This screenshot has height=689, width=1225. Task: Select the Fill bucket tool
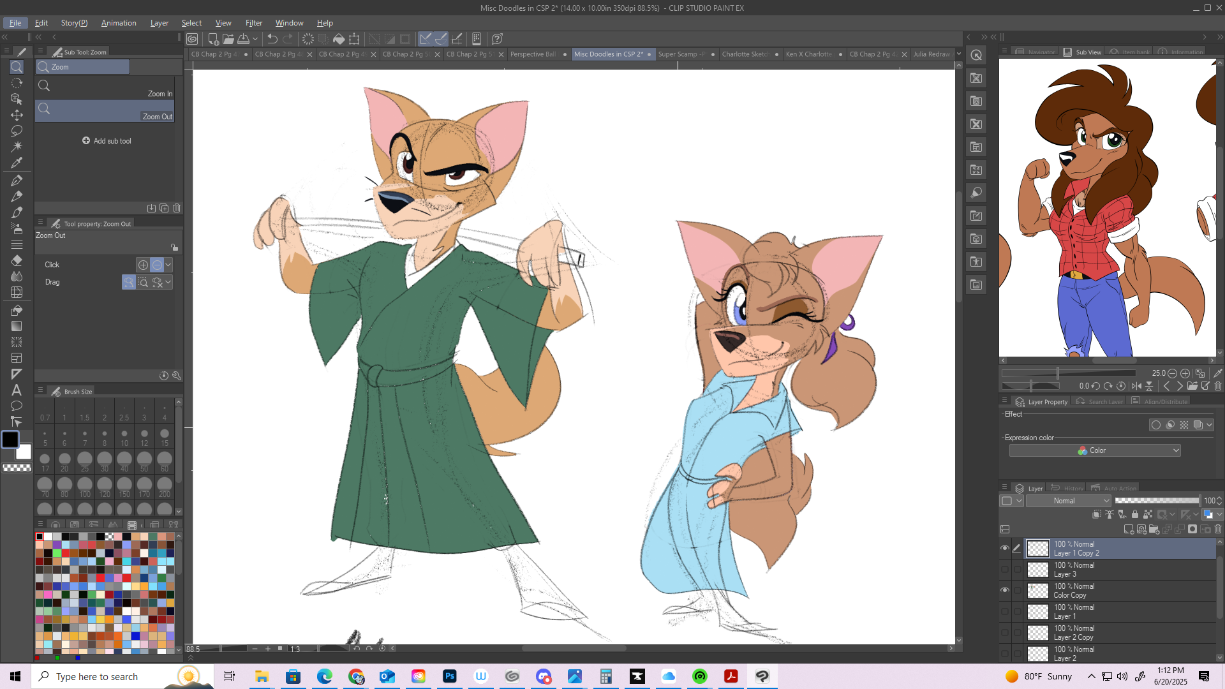pos(17,310)
